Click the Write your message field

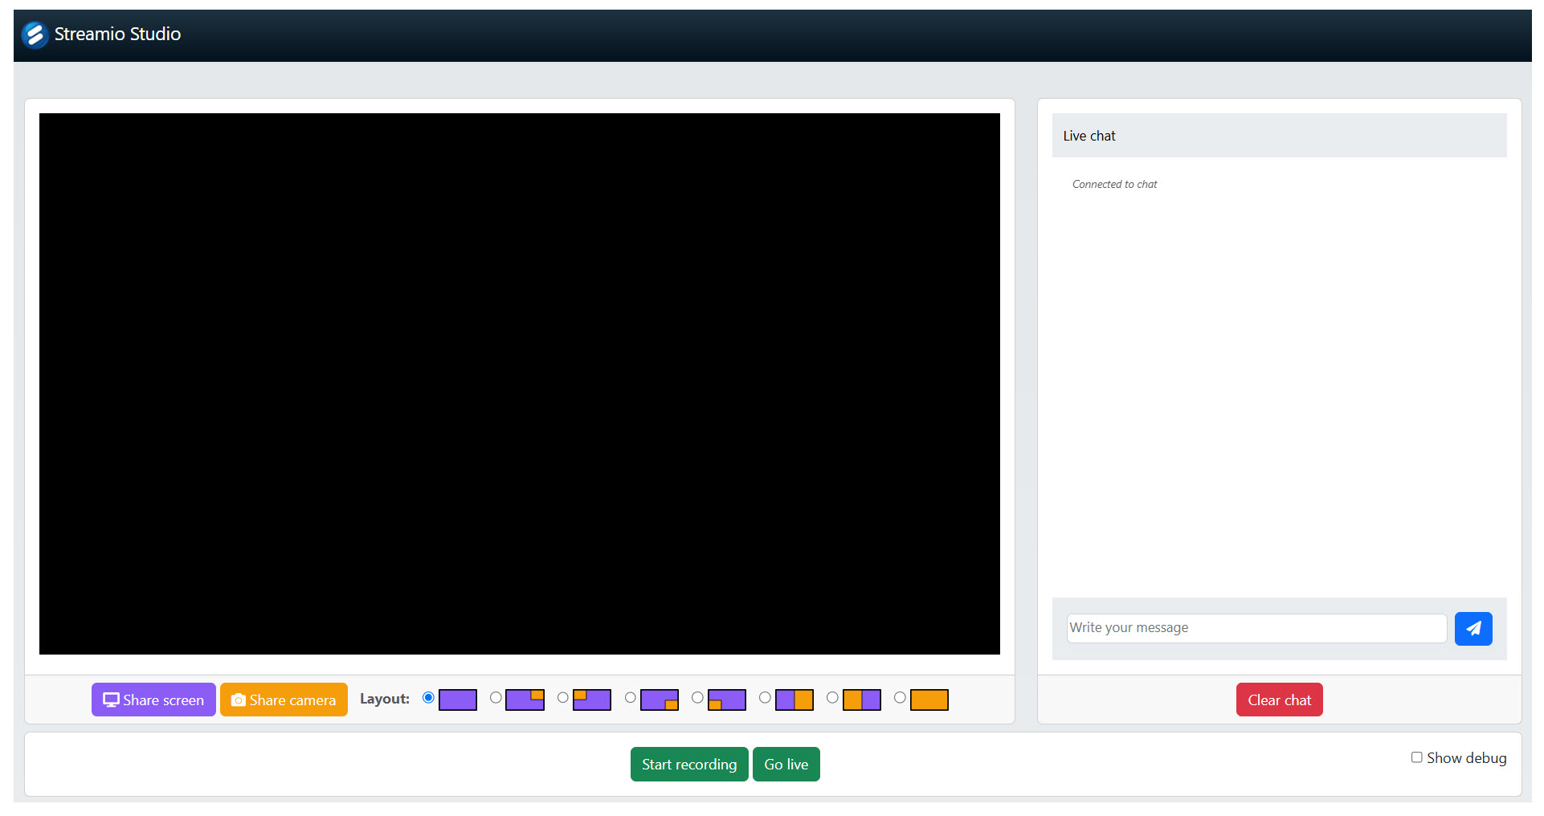point(1256,628)
